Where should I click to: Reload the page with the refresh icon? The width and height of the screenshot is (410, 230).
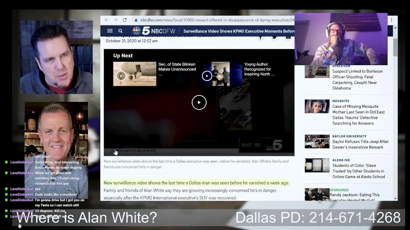coord(125,20)
